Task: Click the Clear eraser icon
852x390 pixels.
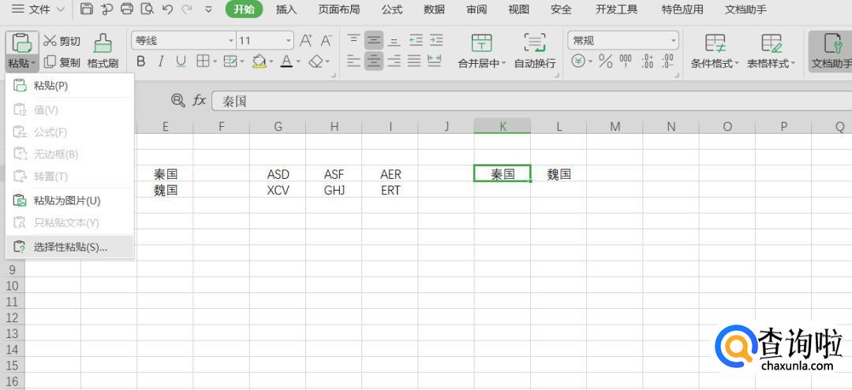Action: [x=316, y=61]
